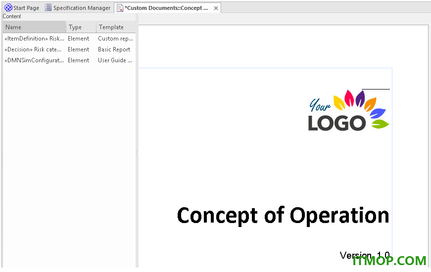
Task: Close the Custom Documents tab
Action: click(216, 8)
